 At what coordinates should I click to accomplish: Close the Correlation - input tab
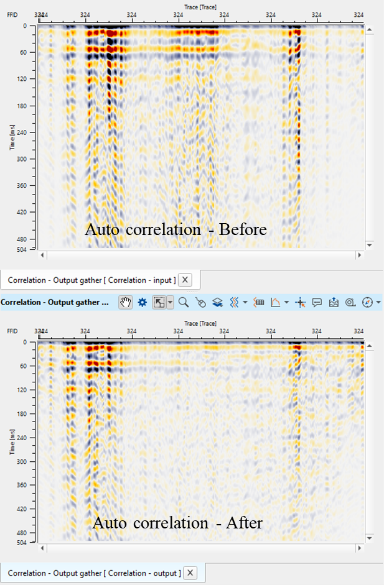tap(185, 279)
